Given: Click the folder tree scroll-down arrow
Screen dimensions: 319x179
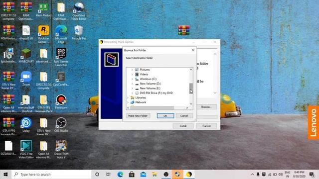Looking at the screenshot, I should click(x=191, y=104).
